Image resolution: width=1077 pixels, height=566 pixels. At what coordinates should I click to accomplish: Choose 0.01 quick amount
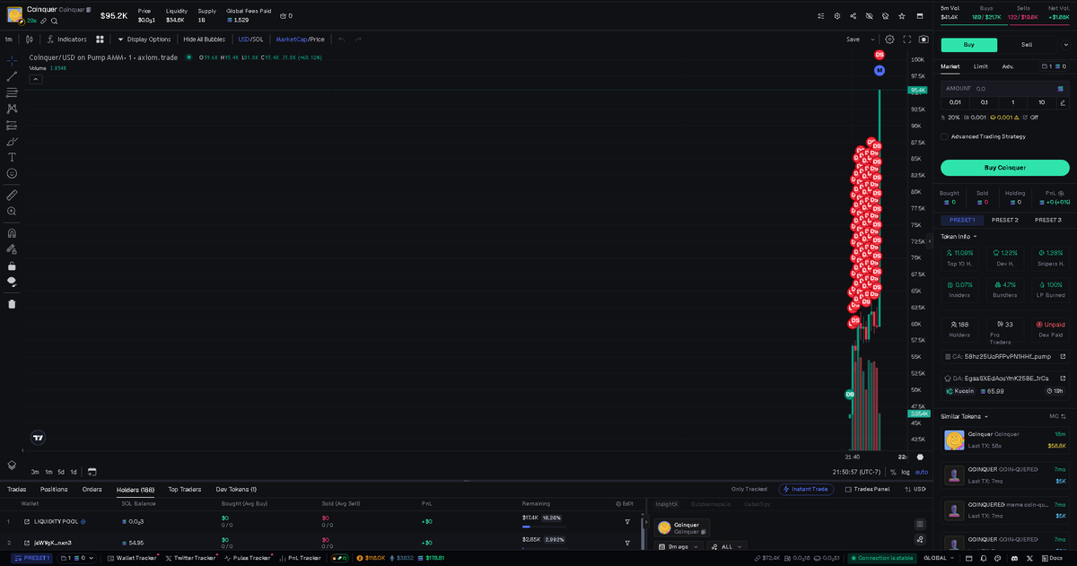955,102
